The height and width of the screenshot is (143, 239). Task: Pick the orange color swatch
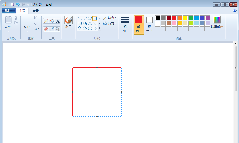[x=180, y=18]
